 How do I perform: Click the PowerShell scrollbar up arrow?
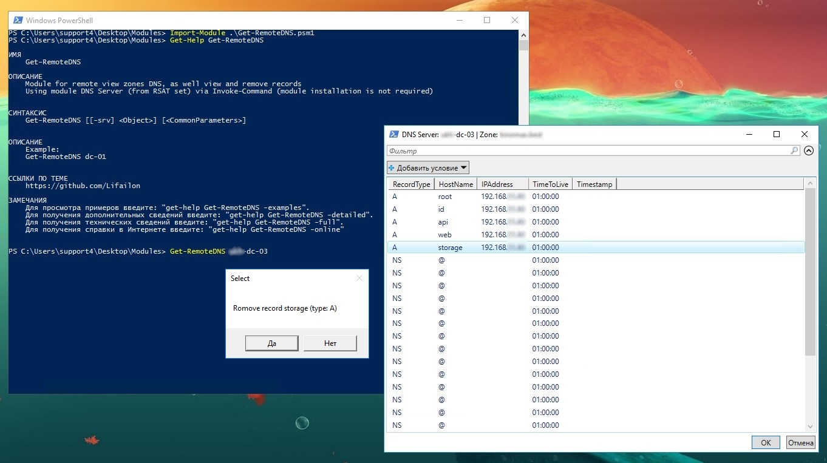coord(523,35)
